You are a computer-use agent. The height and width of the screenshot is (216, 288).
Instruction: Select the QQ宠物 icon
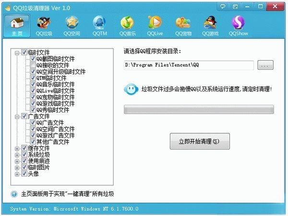tap(183, 23)
